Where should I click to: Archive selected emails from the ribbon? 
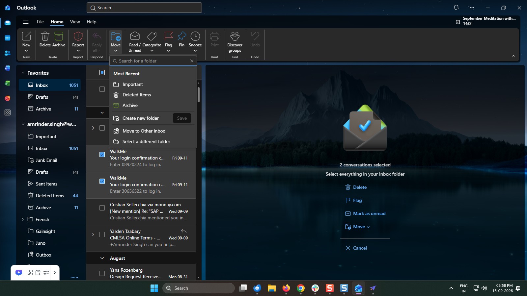(59, 36)
